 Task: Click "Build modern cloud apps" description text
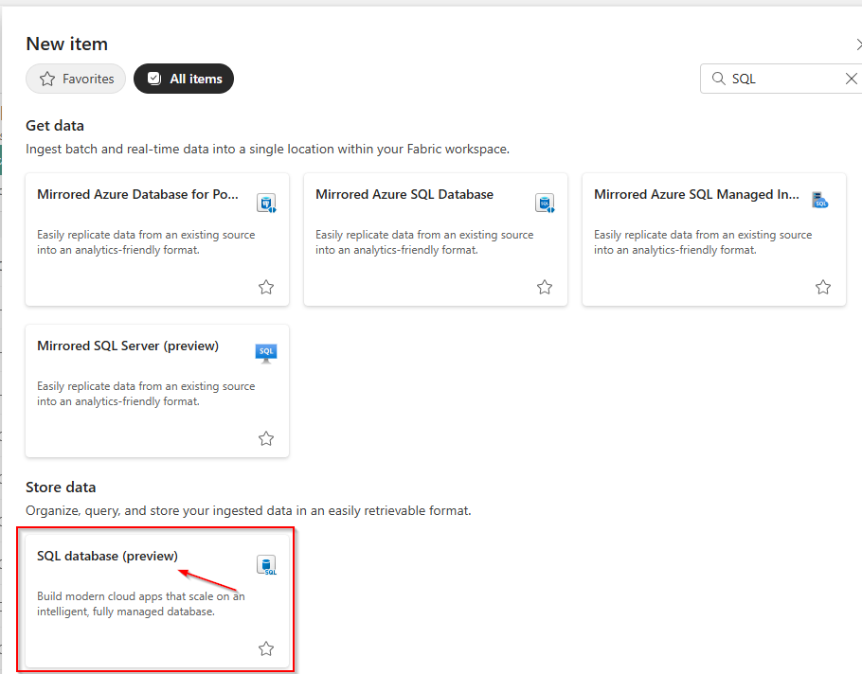(141, 604)
